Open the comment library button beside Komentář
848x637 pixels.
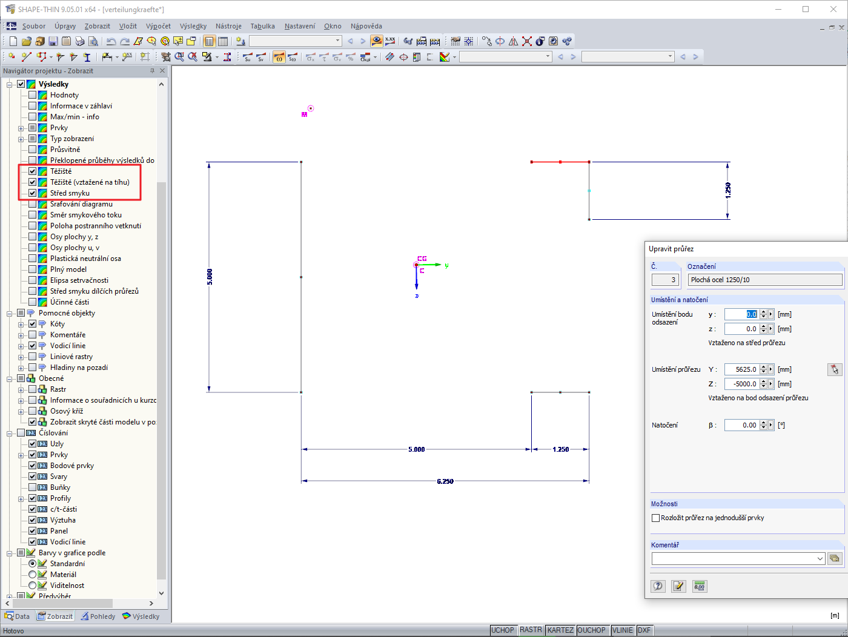[x=835, y=558]
